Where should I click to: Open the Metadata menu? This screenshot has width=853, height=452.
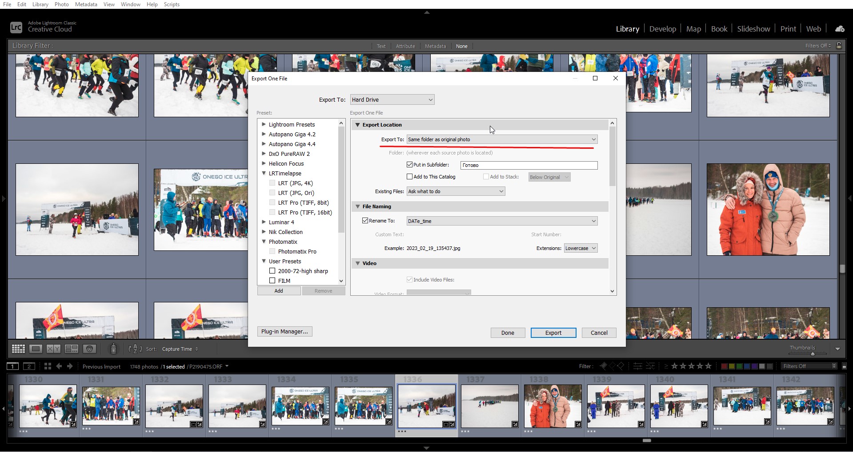[86, 4]
